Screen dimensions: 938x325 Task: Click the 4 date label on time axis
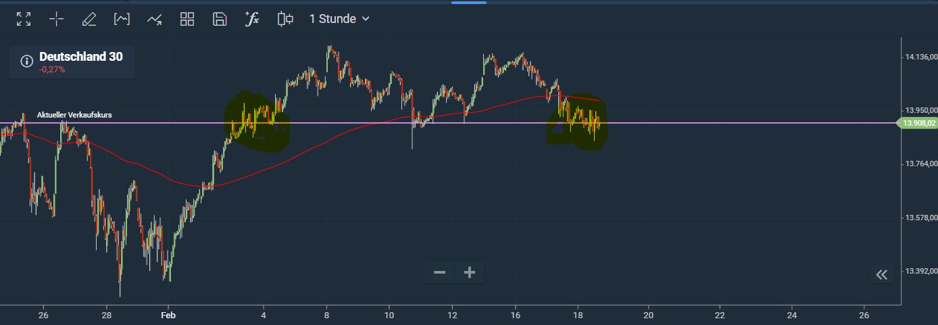(x=264, y=315)
